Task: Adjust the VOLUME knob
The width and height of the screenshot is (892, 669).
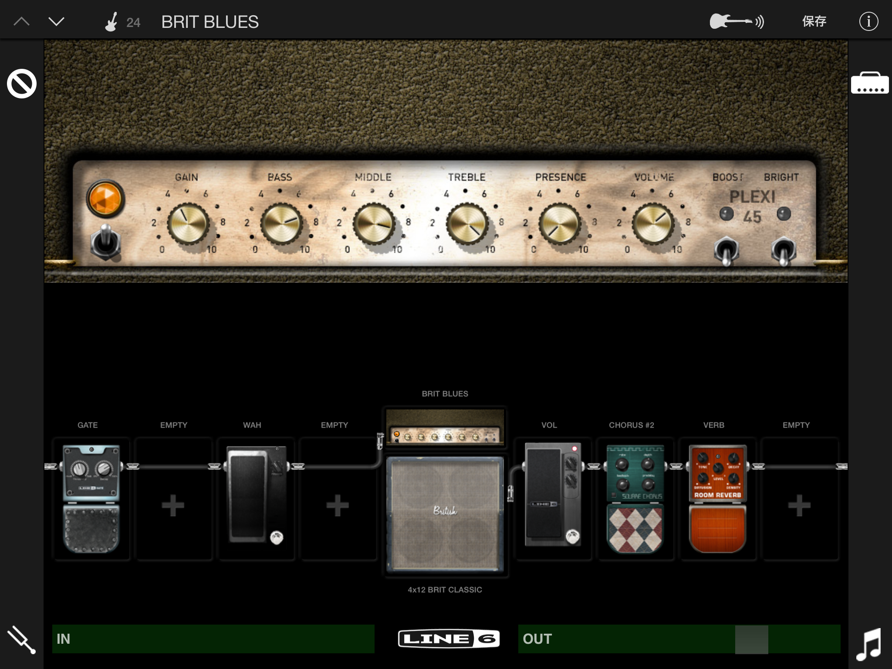Action: pos(653,224)
